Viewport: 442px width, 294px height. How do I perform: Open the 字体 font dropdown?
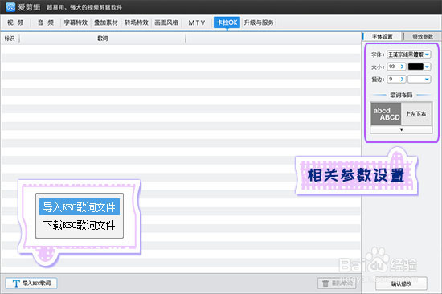tap(409, 55)
